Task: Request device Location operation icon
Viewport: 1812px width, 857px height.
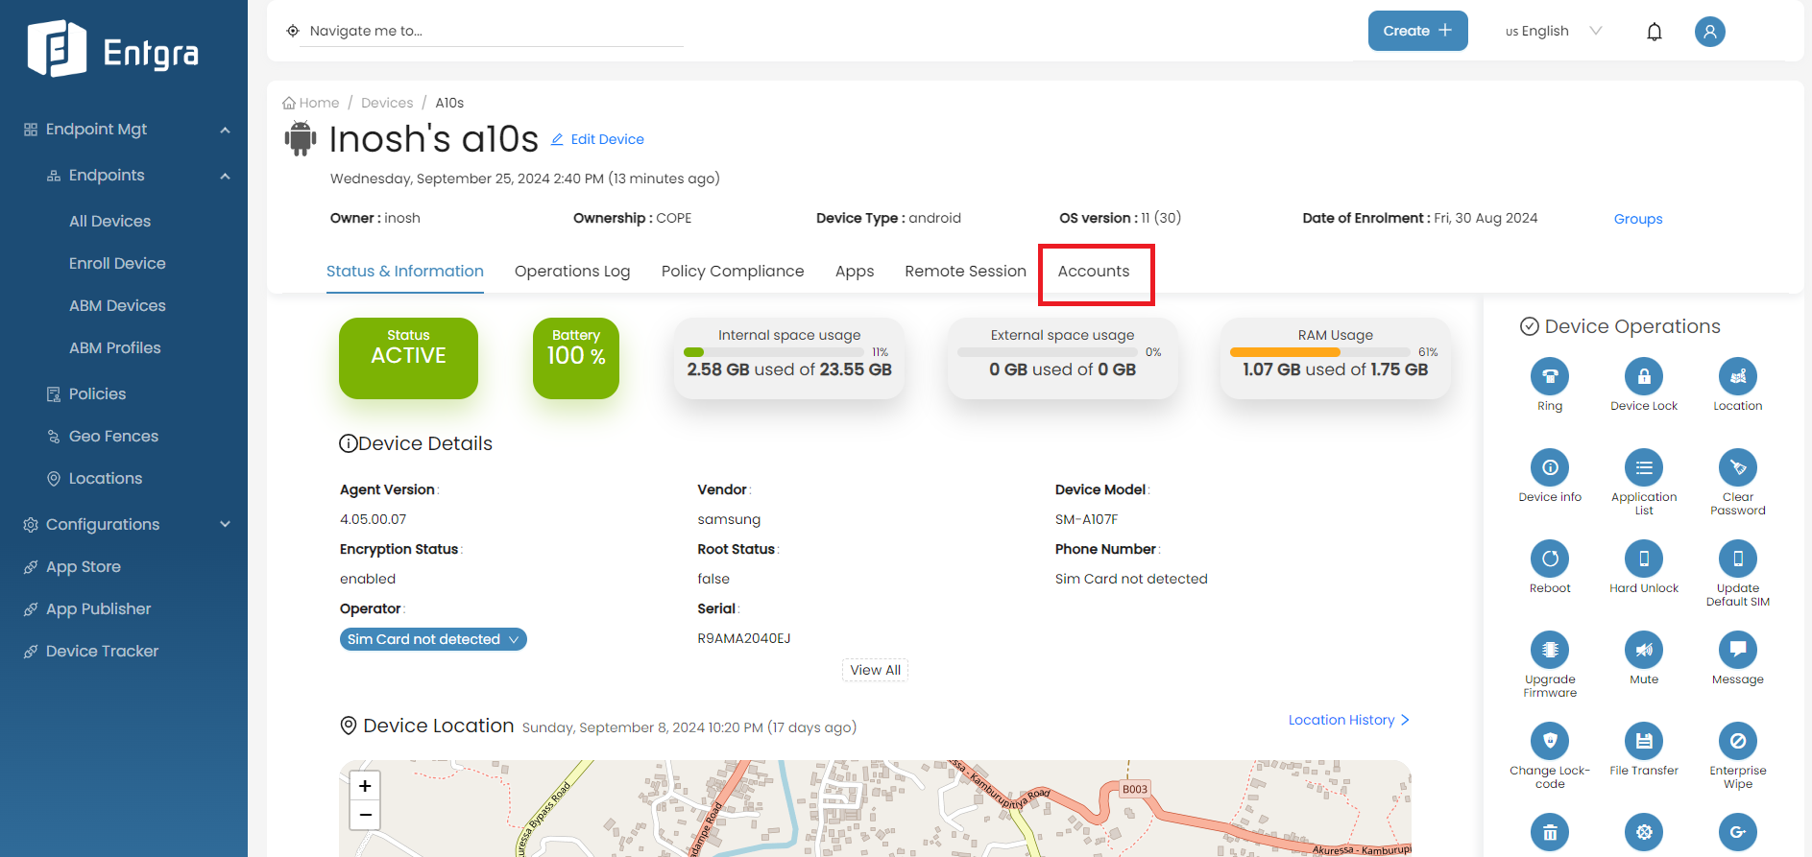Action: point(1738,376)
